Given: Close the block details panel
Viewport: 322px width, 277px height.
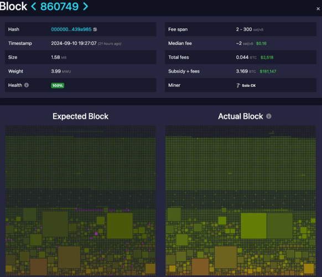Looking at the screenshot, I should click(x=318, y=9).
